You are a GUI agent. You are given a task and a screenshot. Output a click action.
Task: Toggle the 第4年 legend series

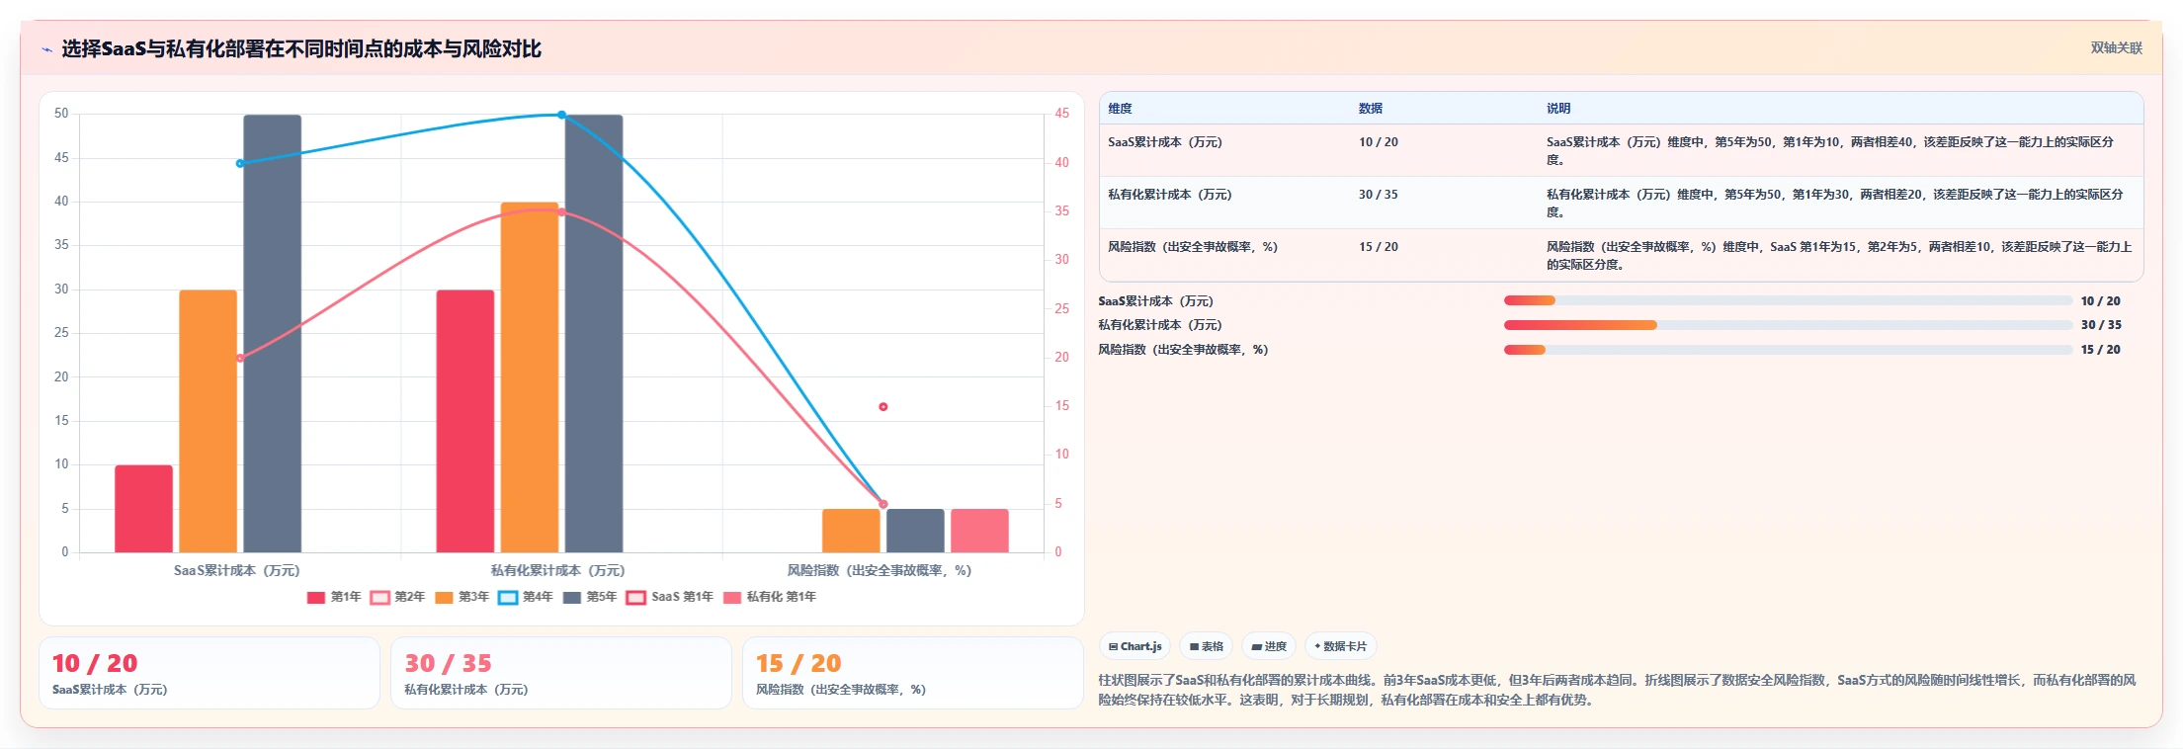526,597
